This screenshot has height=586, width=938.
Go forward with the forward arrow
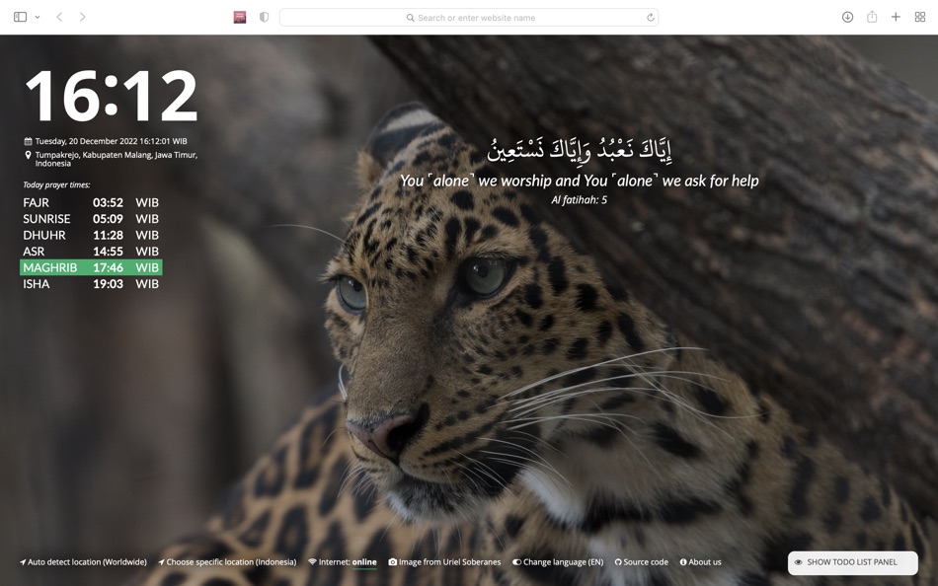coord(82,17)
